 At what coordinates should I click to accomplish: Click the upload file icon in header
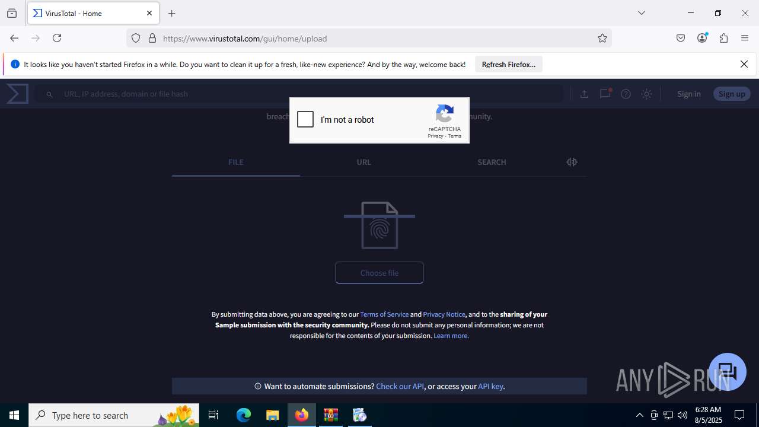click(584, 94)
